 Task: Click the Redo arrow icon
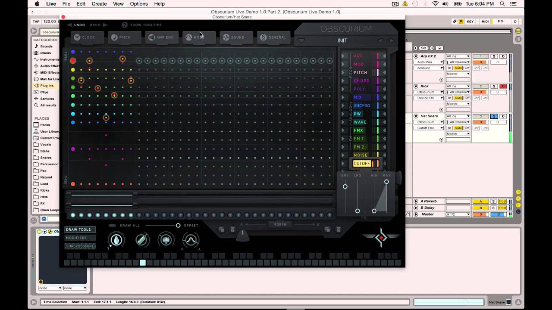105,25
